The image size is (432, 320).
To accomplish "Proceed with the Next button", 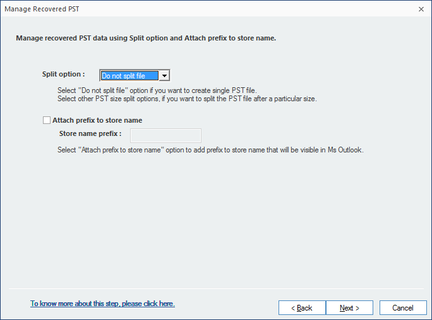I will pyautogui.click(x=349, y=308).
